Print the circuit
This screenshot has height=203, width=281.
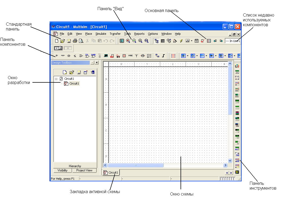point(75,41)
